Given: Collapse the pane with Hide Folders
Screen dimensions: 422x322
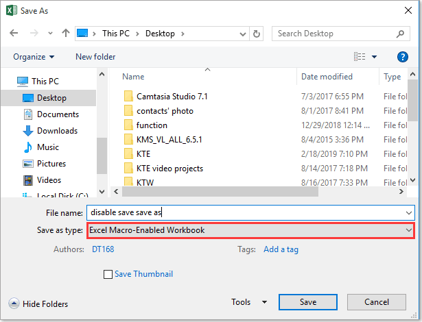Looking at the screenshot, I should tap(38, 303).
